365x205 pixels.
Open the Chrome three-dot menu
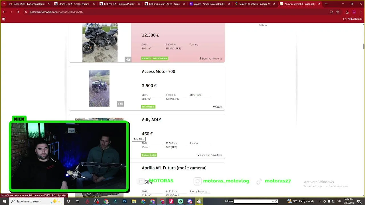[x=361, y=12]
